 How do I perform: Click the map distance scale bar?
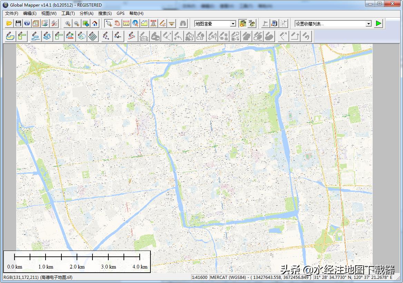(77, 261)
